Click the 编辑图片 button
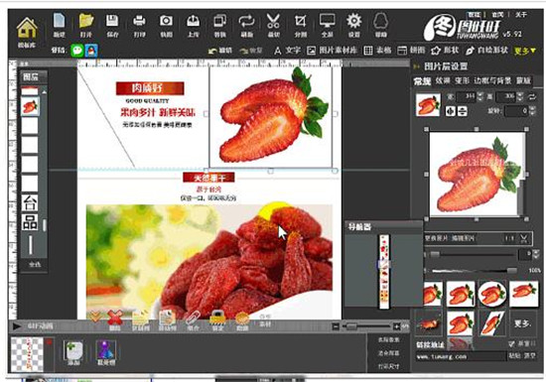The width and height of the screenshot is (546, 382). (x=463, y=238)
